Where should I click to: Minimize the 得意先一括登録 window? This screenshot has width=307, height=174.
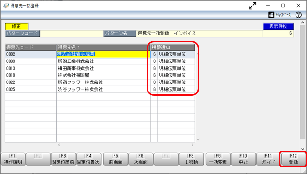coord(268,6)
